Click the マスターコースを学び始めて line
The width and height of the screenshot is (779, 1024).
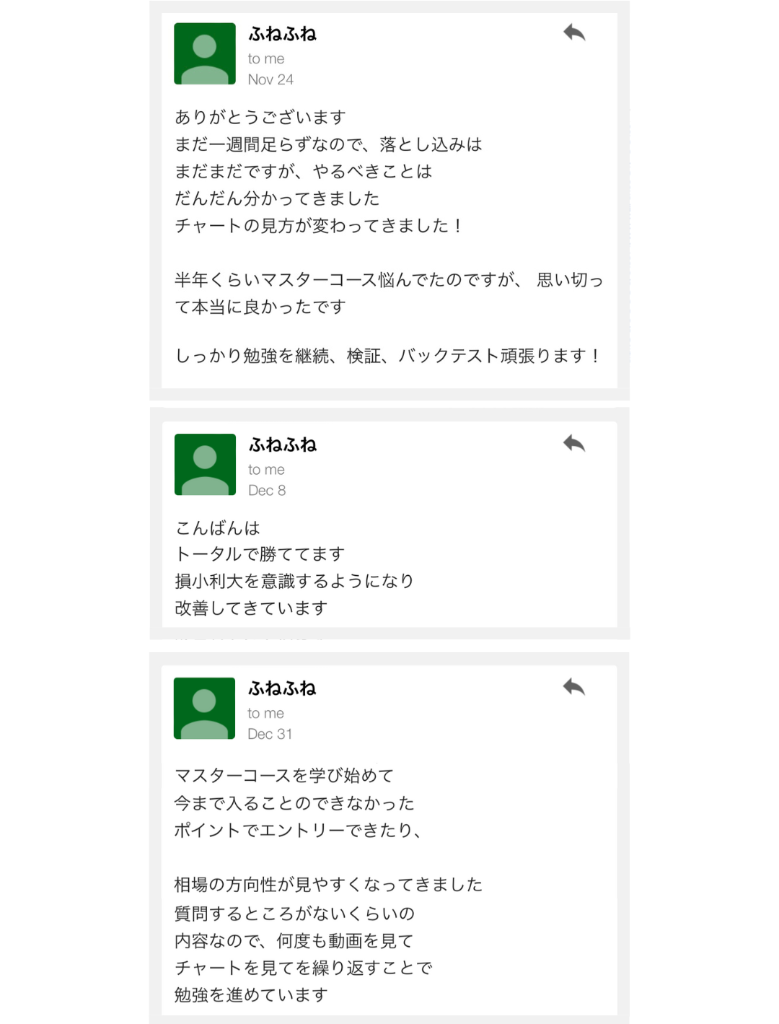[284, 776]
